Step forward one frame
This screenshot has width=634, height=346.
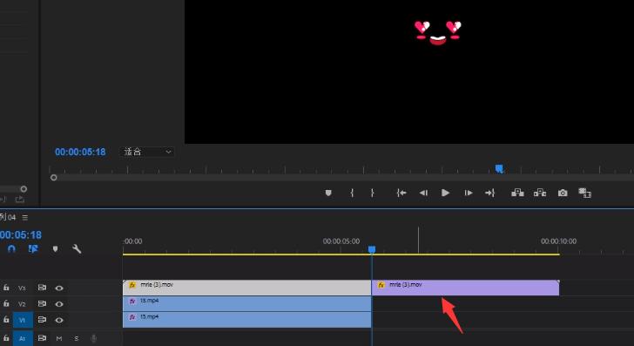469,193
